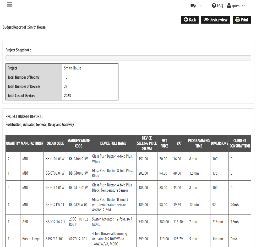Select 'Glass Push Button 4-fold Plus, White' cell

coord(113,159)
